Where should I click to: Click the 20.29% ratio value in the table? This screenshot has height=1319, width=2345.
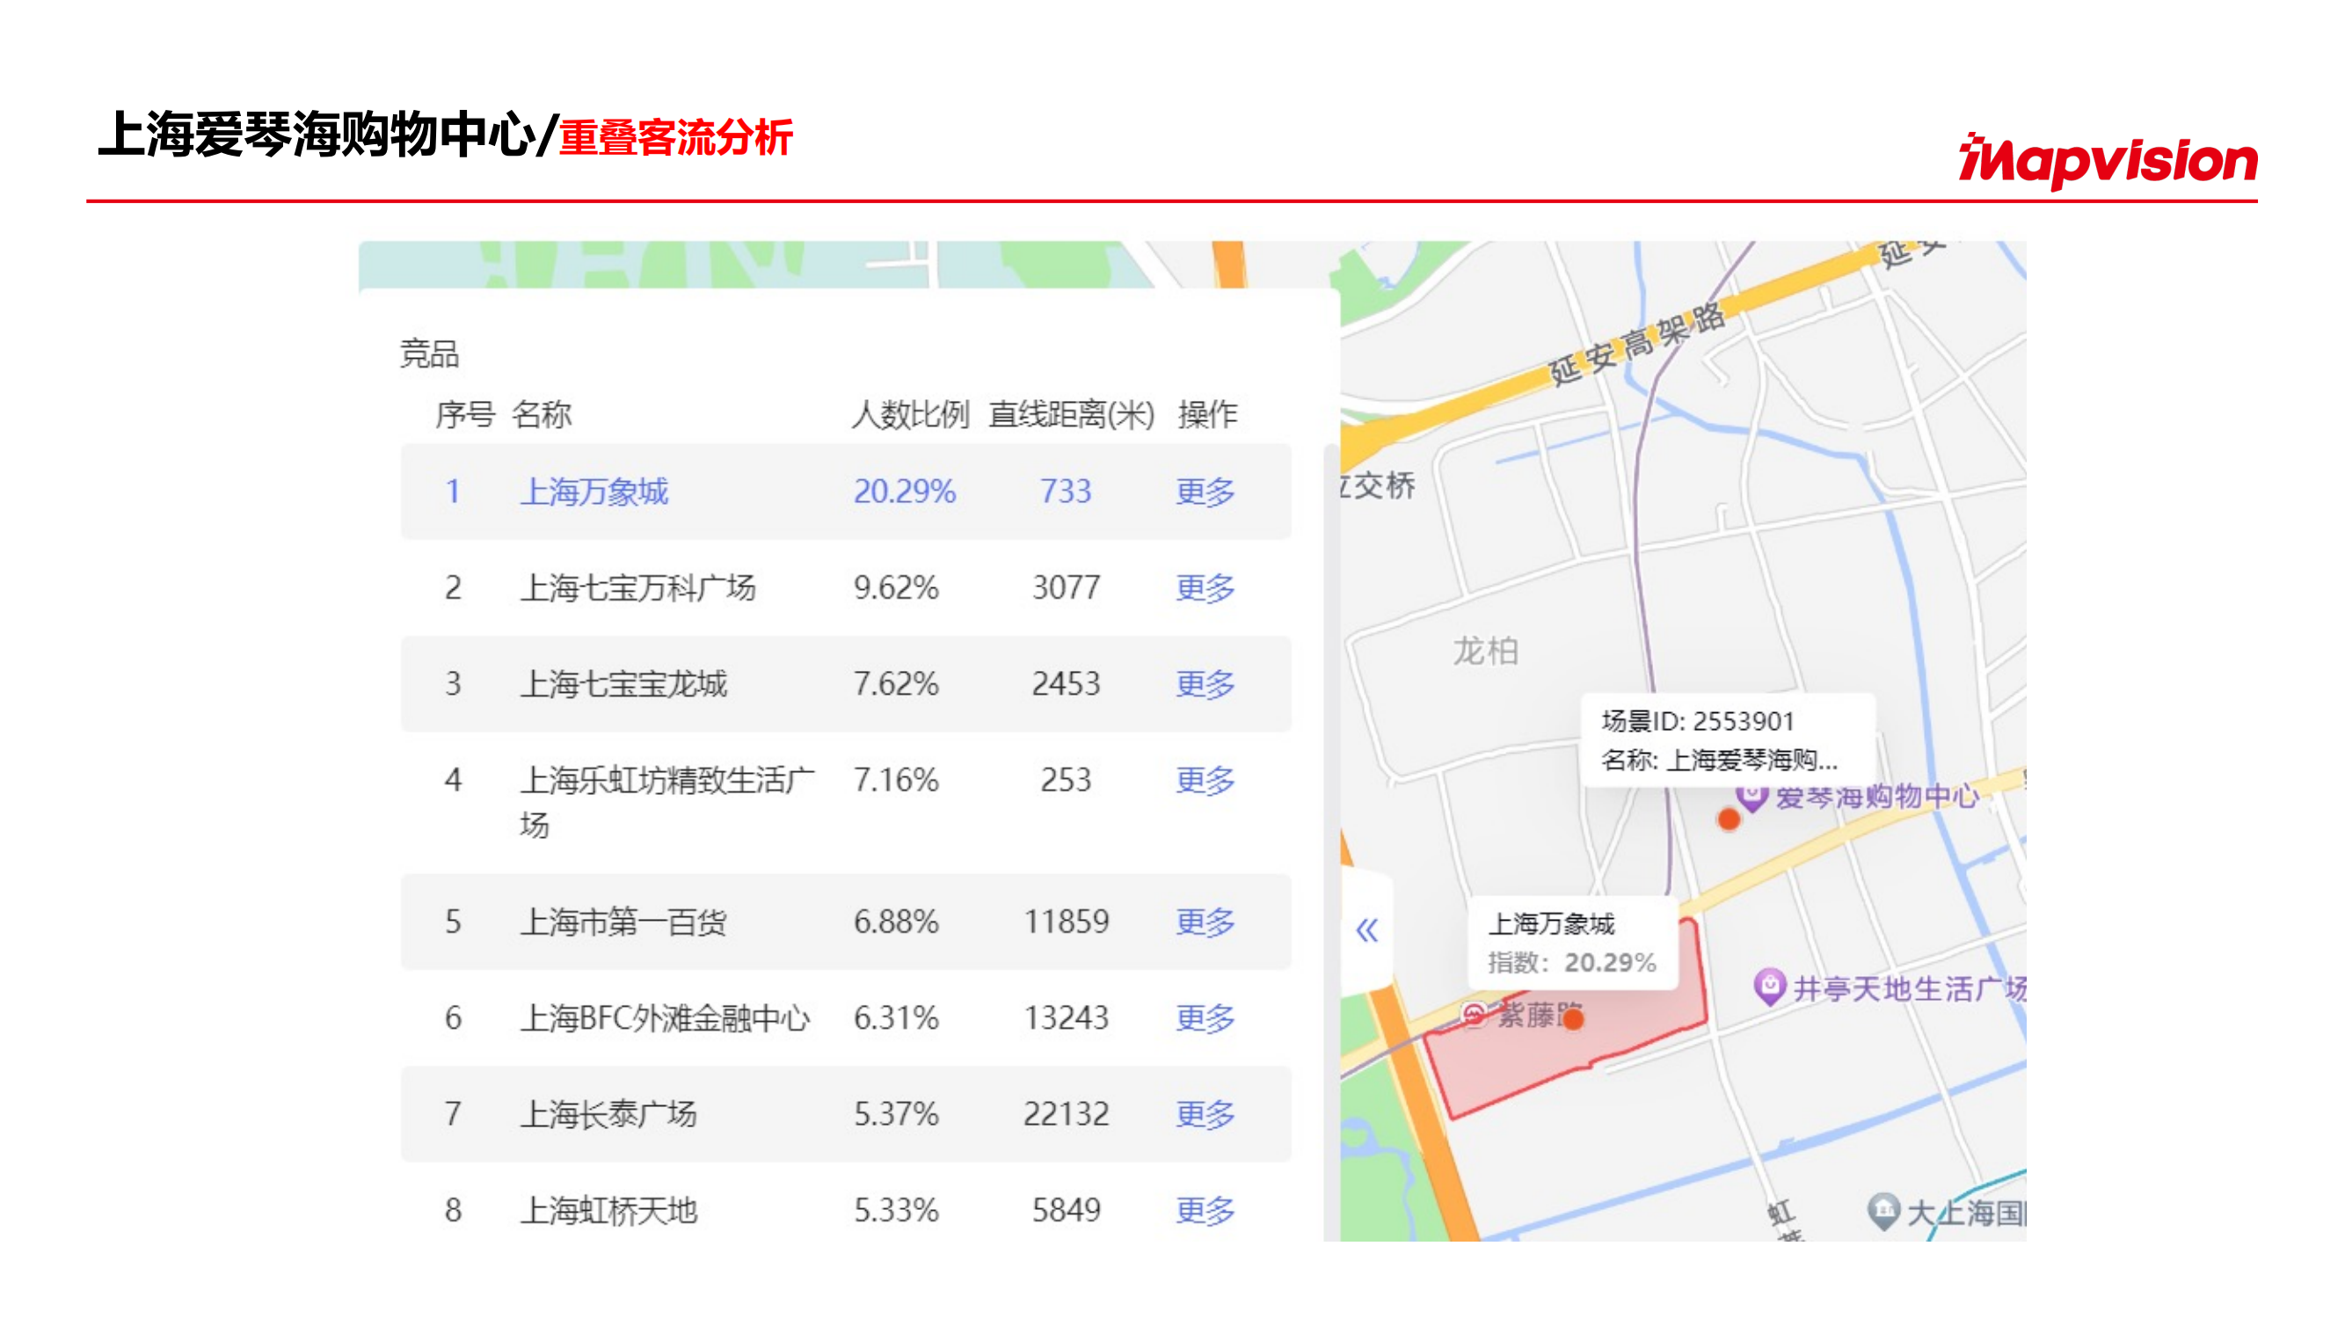[904, 492]
